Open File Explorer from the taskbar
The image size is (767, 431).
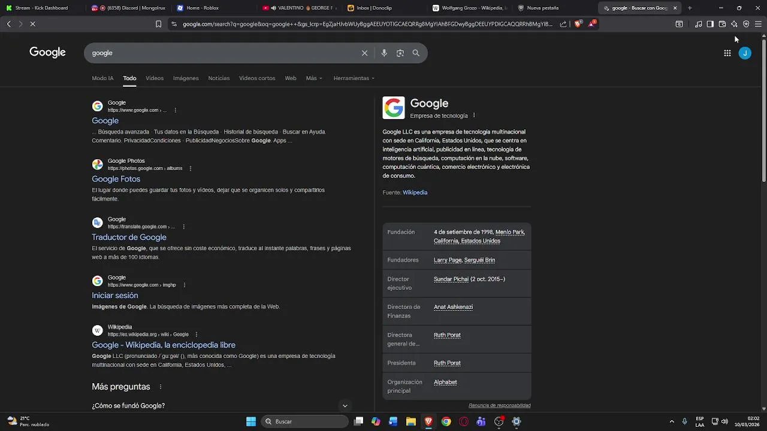pos(411,421)
